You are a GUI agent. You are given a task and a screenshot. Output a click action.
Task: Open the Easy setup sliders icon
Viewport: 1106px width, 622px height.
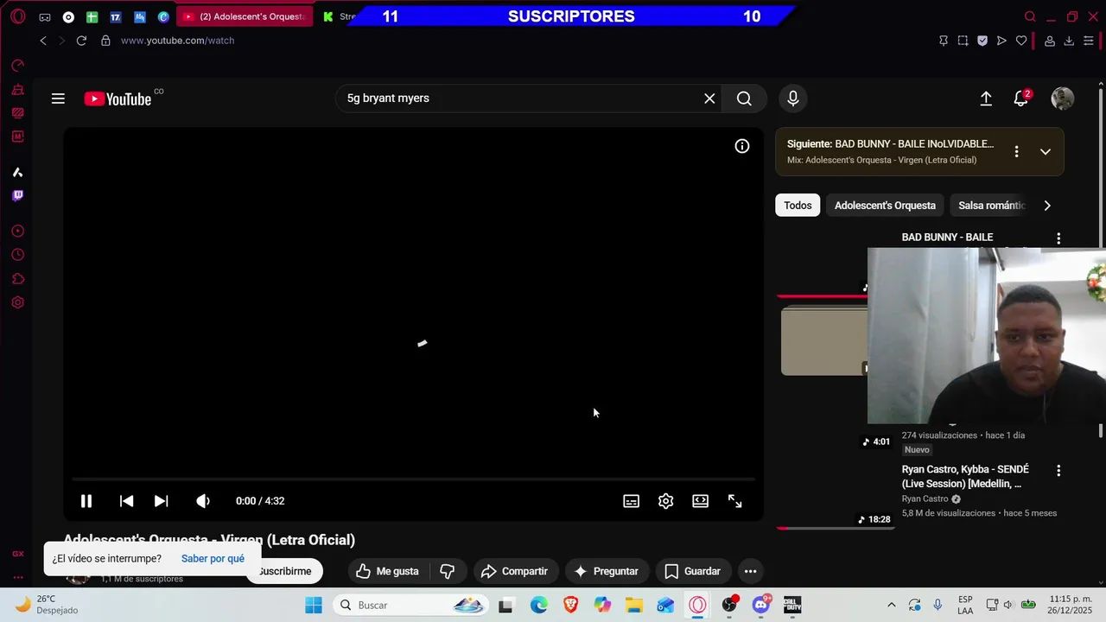(x=1089, y=41)
